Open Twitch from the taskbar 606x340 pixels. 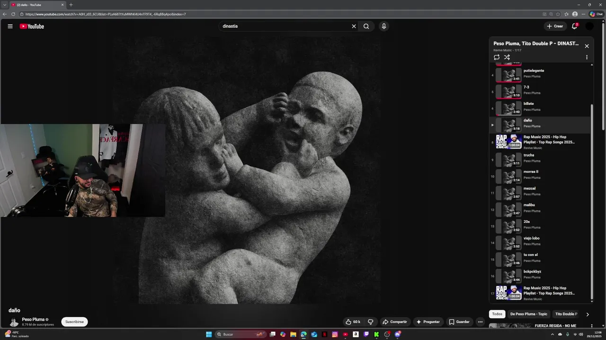click(x=366, y=334)
